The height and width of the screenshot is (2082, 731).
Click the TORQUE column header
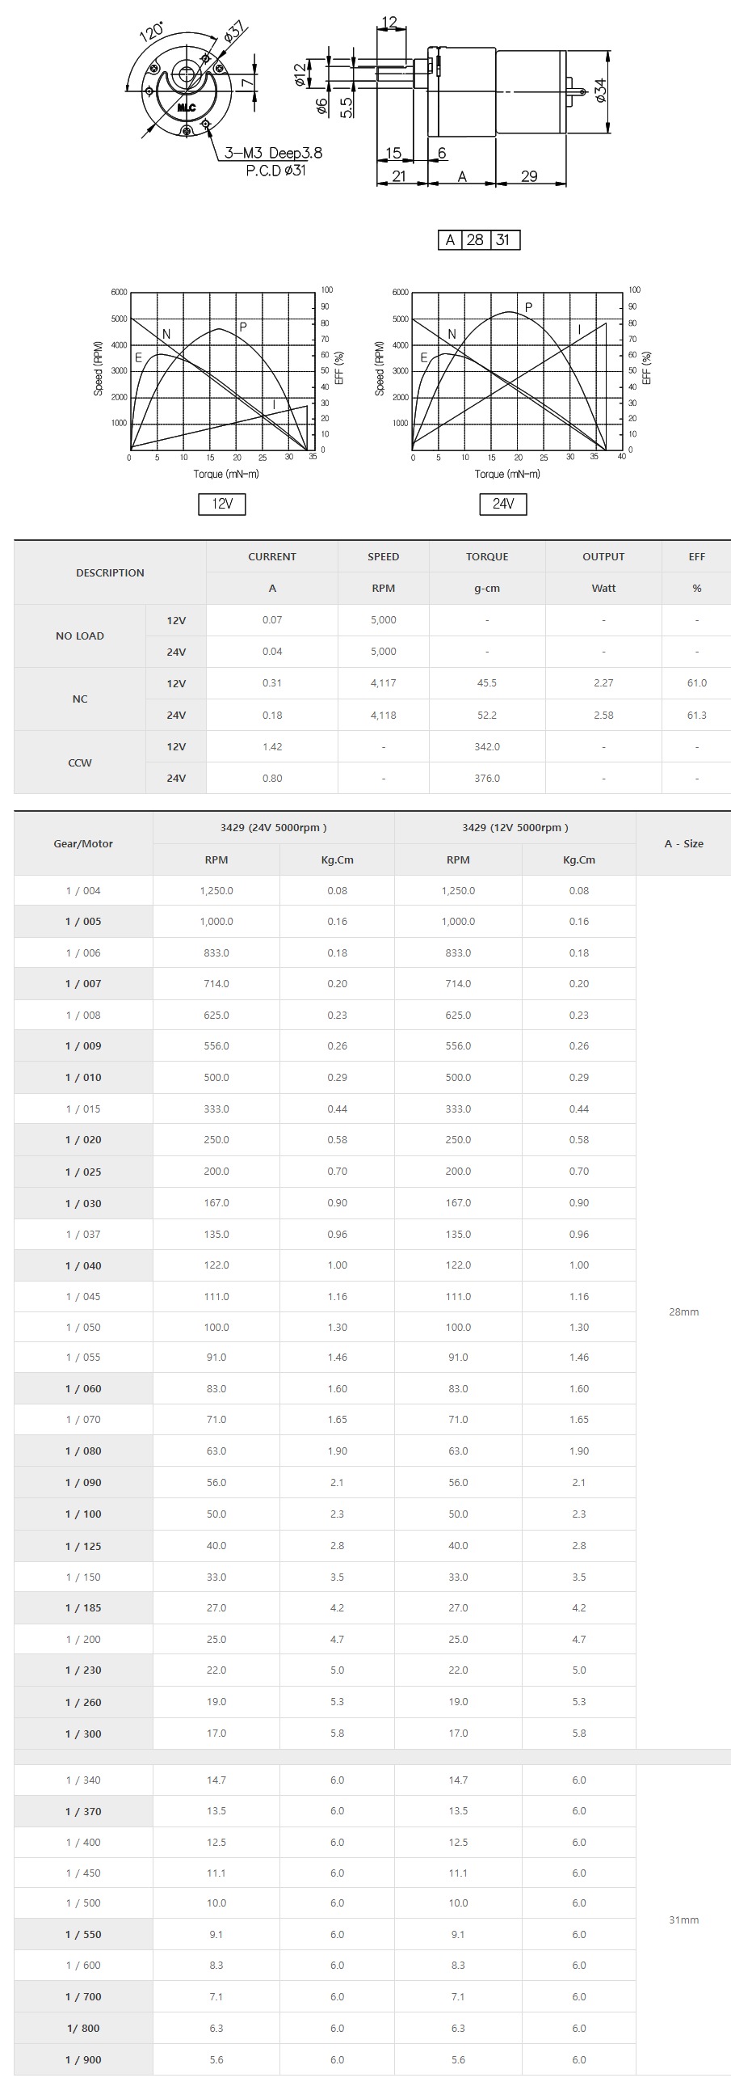[487, 556]
